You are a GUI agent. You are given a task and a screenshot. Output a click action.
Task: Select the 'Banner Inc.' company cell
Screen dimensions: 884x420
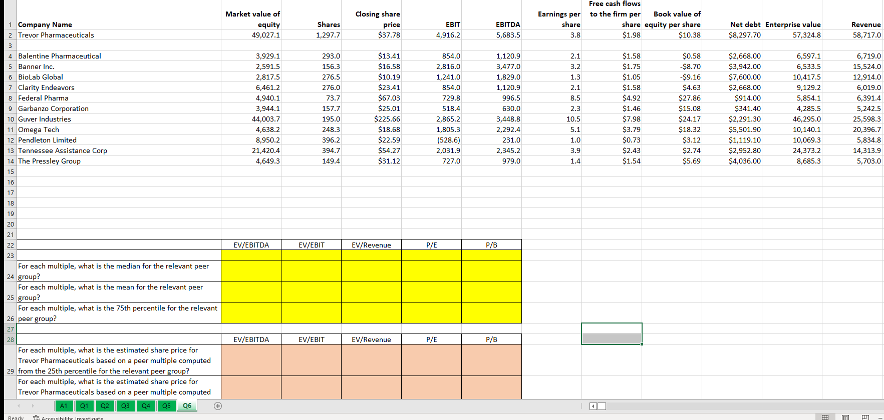119,66
